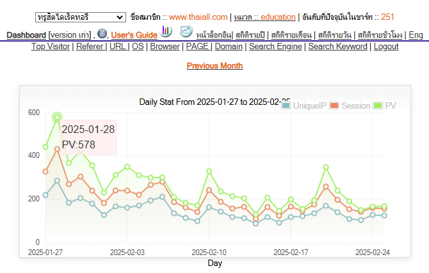The height and width of the screenshot is (273, 429).
Task: Click the globe help icon beside User's Guide
Action: [x=102, y=33]
